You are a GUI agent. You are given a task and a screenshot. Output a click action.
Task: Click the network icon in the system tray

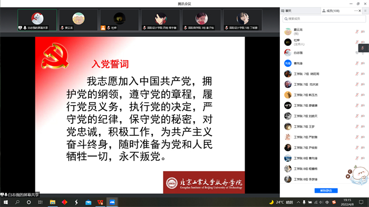click(x=316, y=202)
